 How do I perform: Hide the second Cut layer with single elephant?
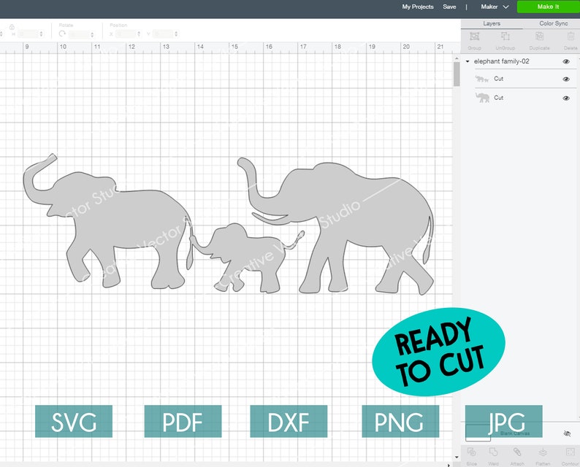point(566,99)
